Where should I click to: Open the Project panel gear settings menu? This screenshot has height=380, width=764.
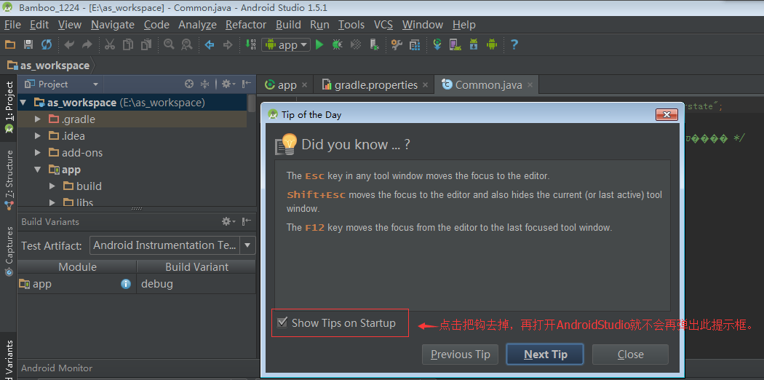pos(228,84)
